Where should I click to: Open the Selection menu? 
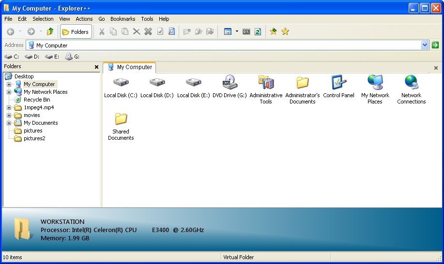coord(43,19)
